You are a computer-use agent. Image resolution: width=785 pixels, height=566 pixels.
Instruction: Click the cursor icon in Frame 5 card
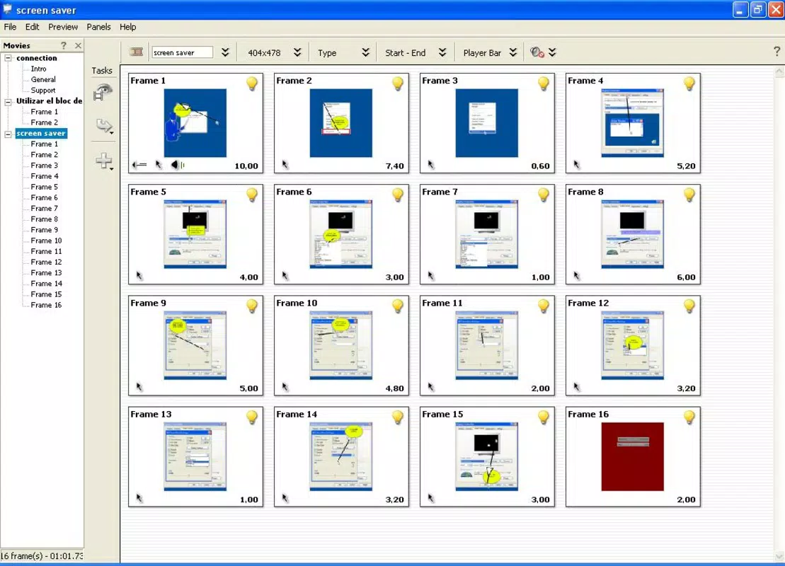[x=139, y=276]
